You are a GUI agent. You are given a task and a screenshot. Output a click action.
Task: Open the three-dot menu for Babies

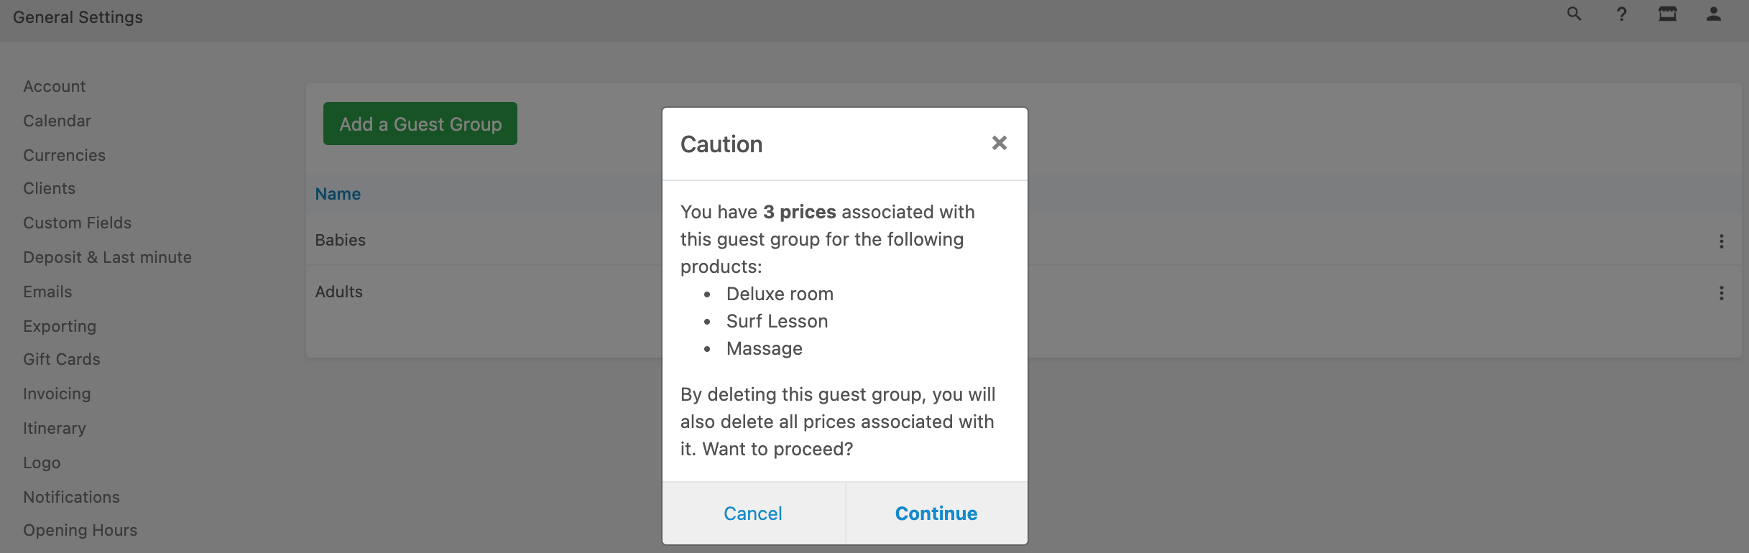pos(1722,241)
